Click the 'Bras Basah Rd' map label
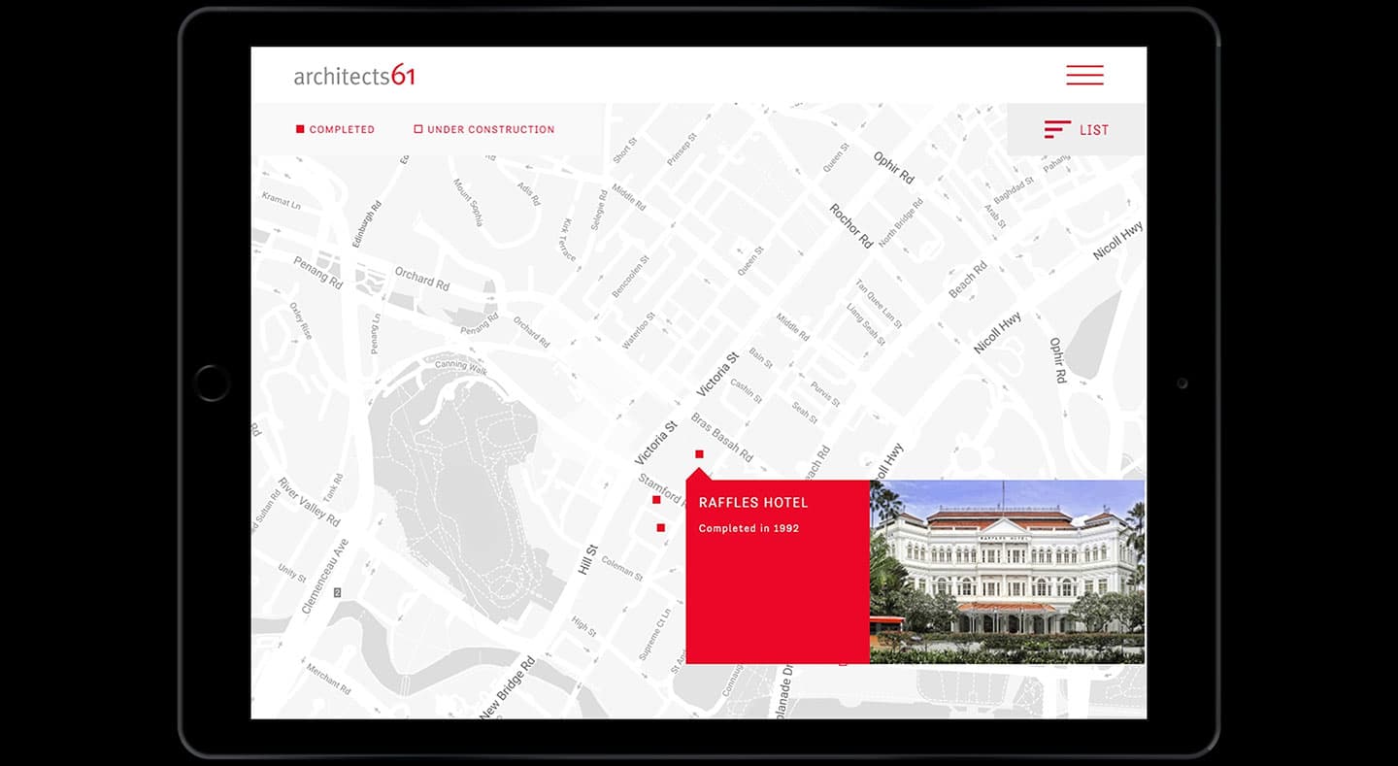 [721, 437]
